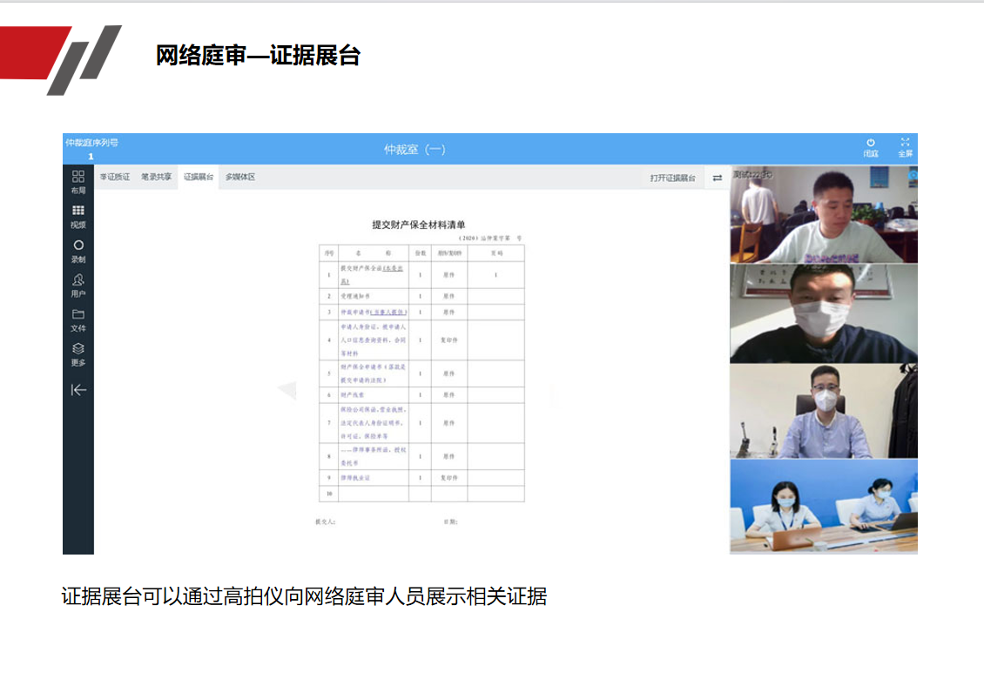Image resolution: width=984 pixels, height=686 pixels.
Task: Open the 用户 users panel
Action: (78, 286)
